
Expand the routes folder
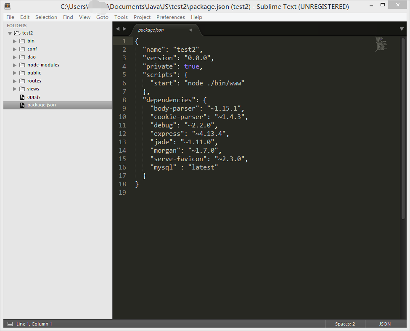coord(15,80)
